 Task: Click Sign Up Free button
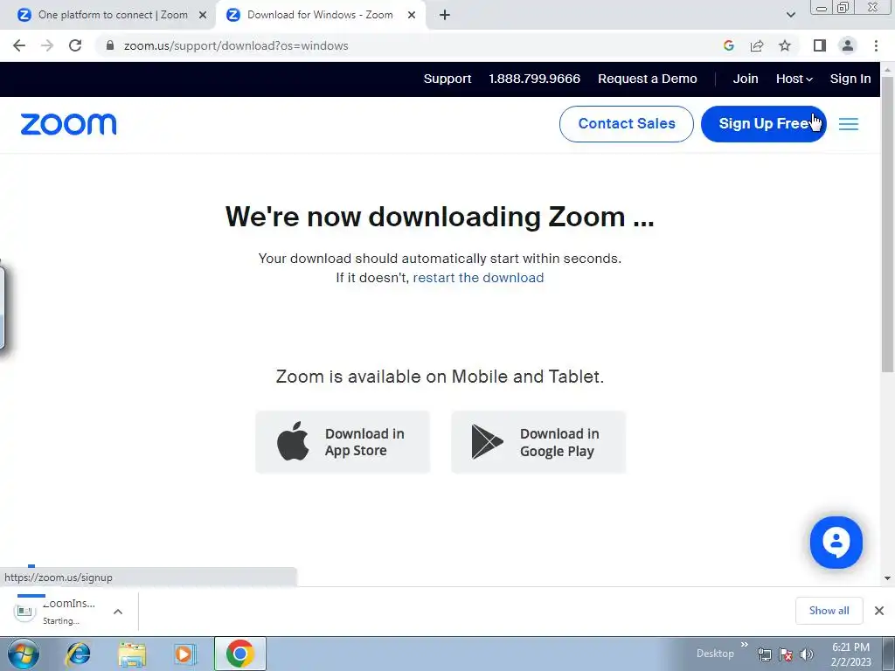[x=763, y=124]
